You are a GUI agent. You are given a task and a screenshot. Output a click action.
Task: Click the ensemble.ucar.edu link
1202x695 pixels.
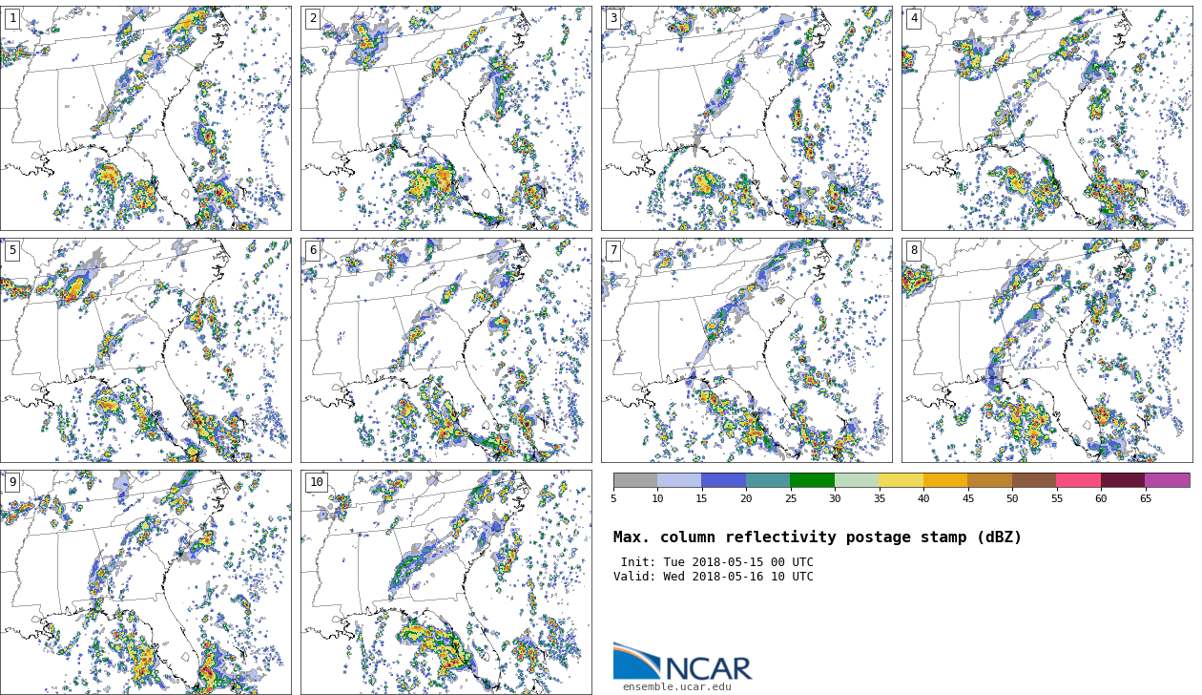(x=676, y=686)
